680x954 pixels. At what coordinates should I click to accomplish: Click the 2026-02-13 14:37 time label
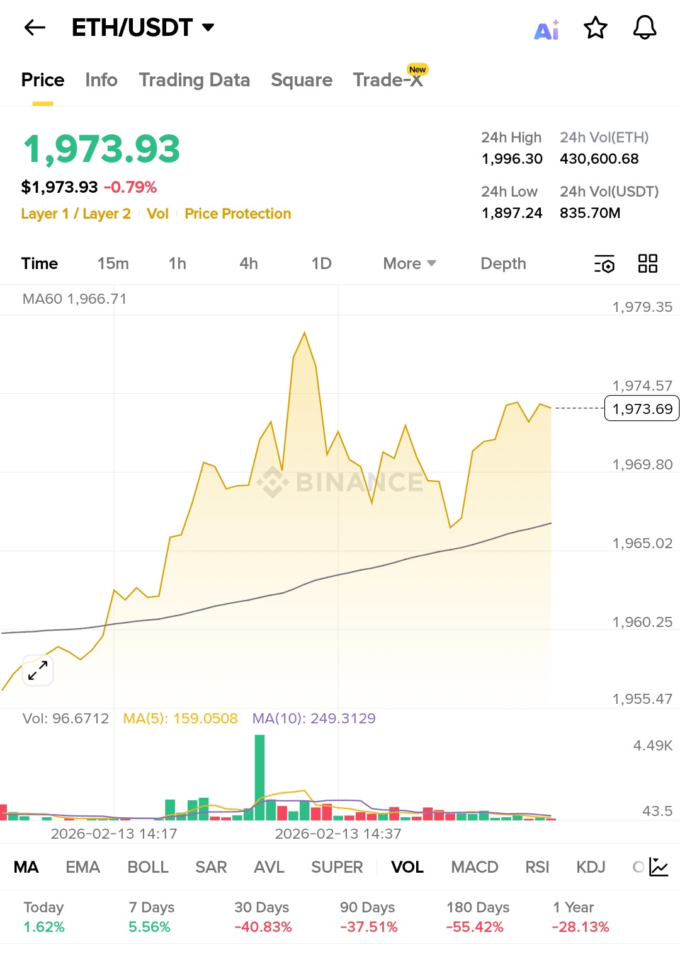pos(338,834)
